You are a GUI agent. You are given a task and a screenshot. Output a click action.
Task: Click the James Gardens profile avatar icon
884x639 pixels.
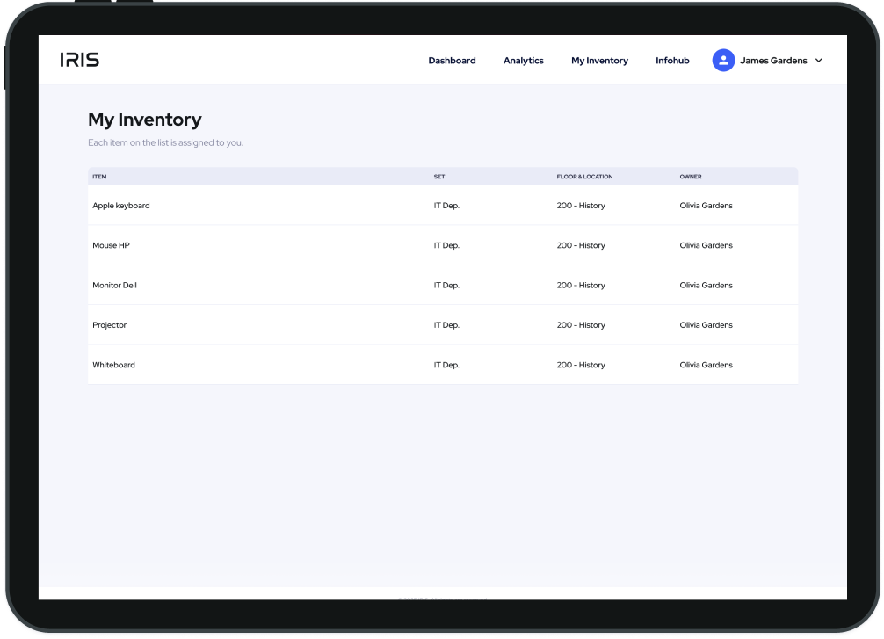click(x=723, y=60)
